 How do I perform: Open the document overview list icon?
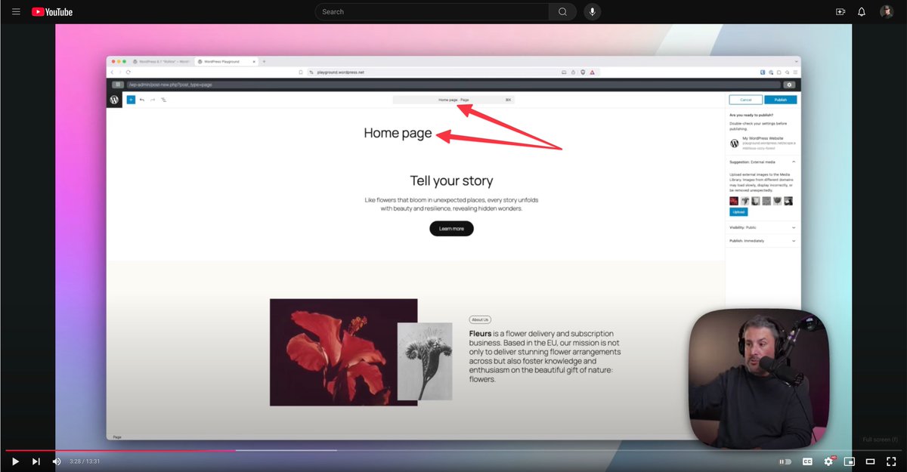click(x=163, y=100)
